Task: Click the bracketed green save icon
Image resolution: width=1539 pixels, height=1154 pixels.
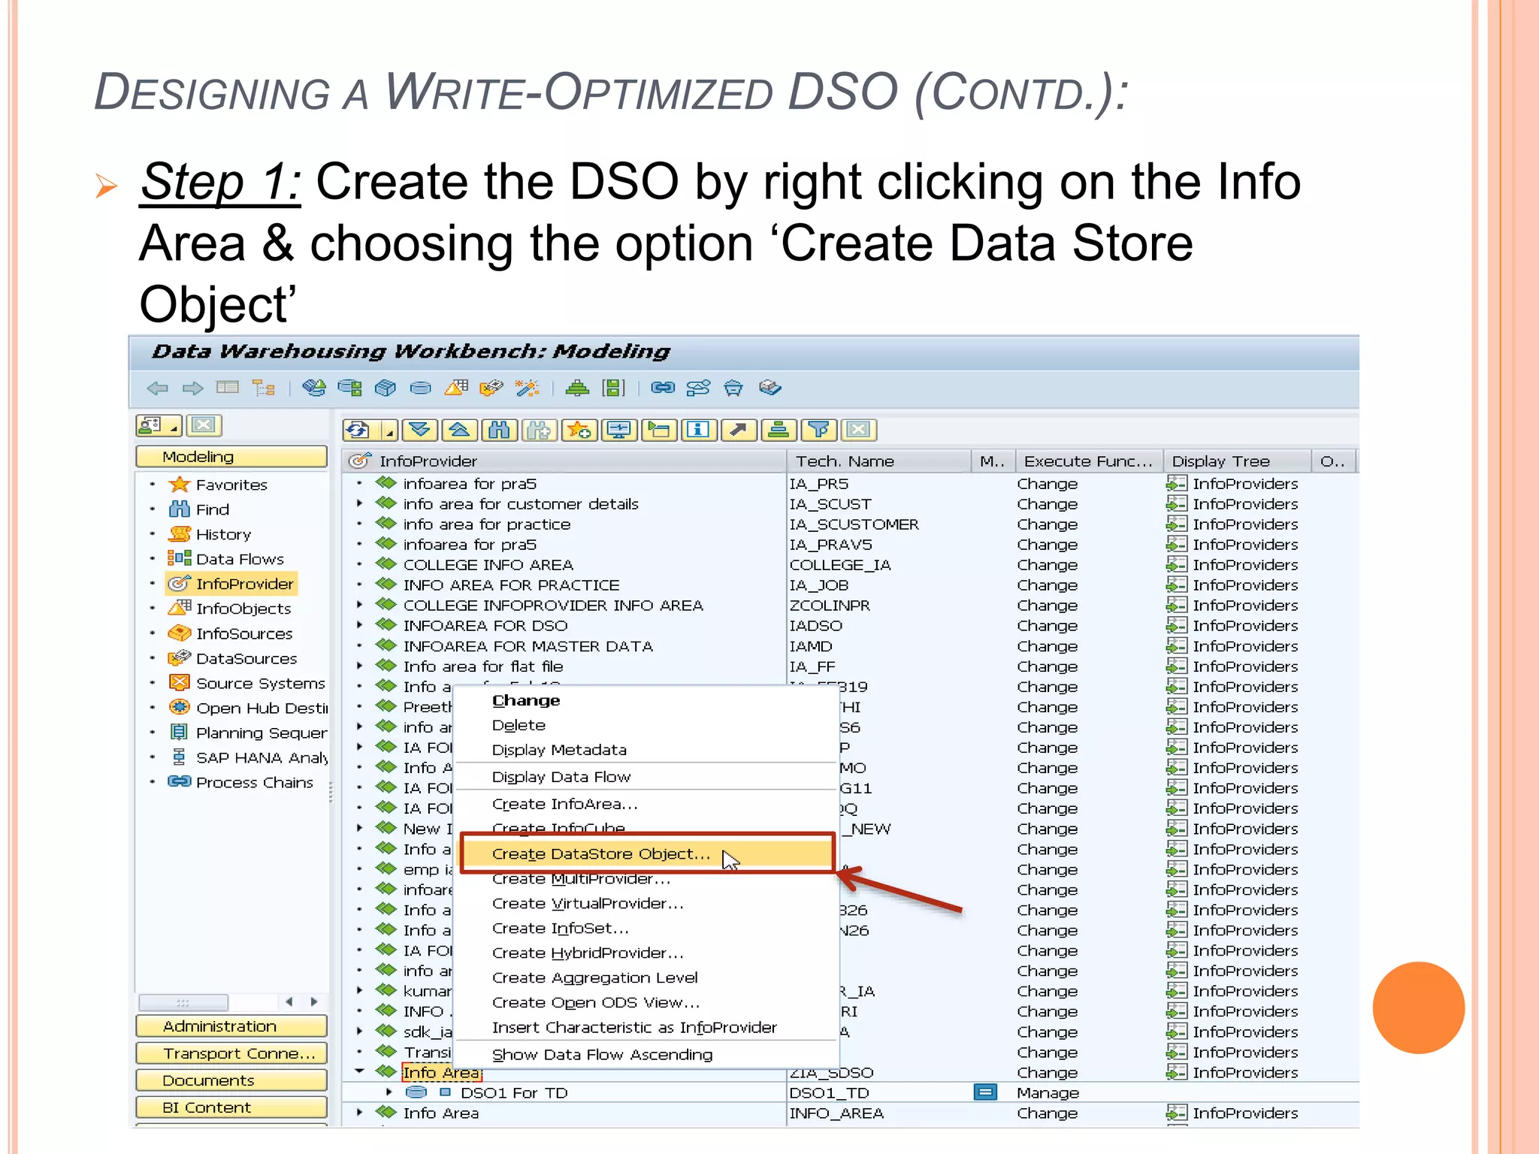Action: (613, 388)
